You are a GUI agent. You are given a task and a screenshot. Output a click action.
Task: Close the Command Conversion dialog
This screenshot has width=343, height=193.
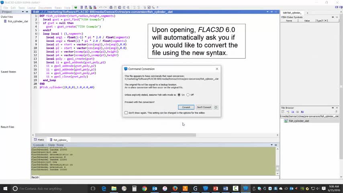click(x=217, y=69)
